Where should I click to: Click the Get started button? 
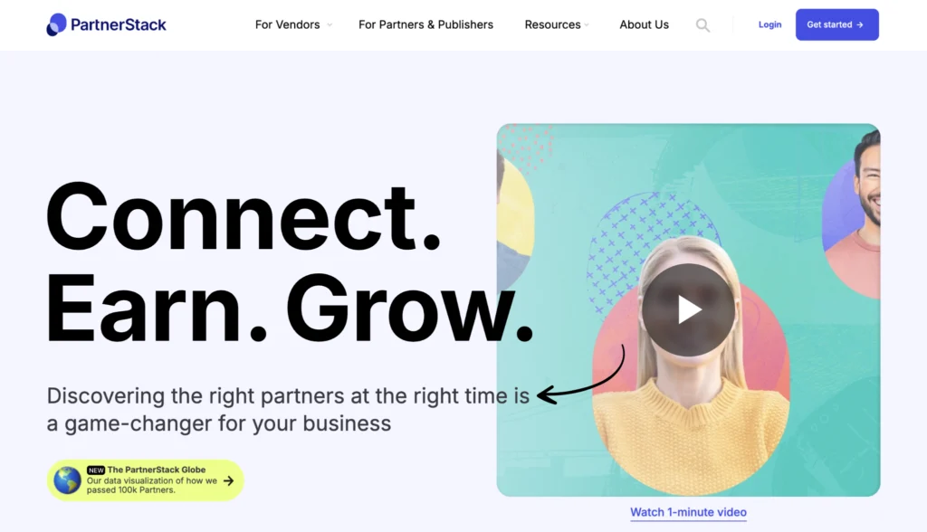tap(836, 24)
